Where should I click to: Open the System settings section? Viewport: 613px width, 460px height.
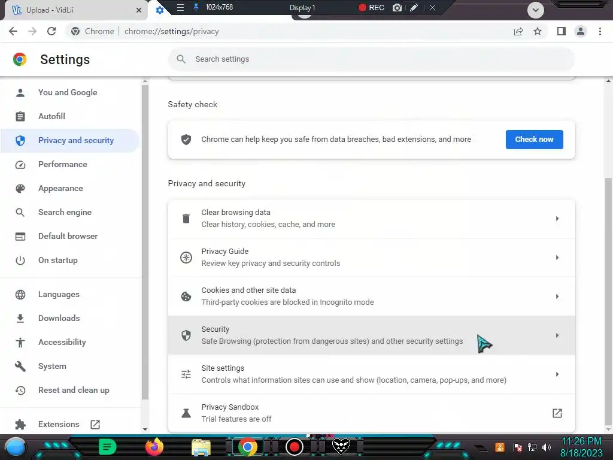tap(69, 367)
